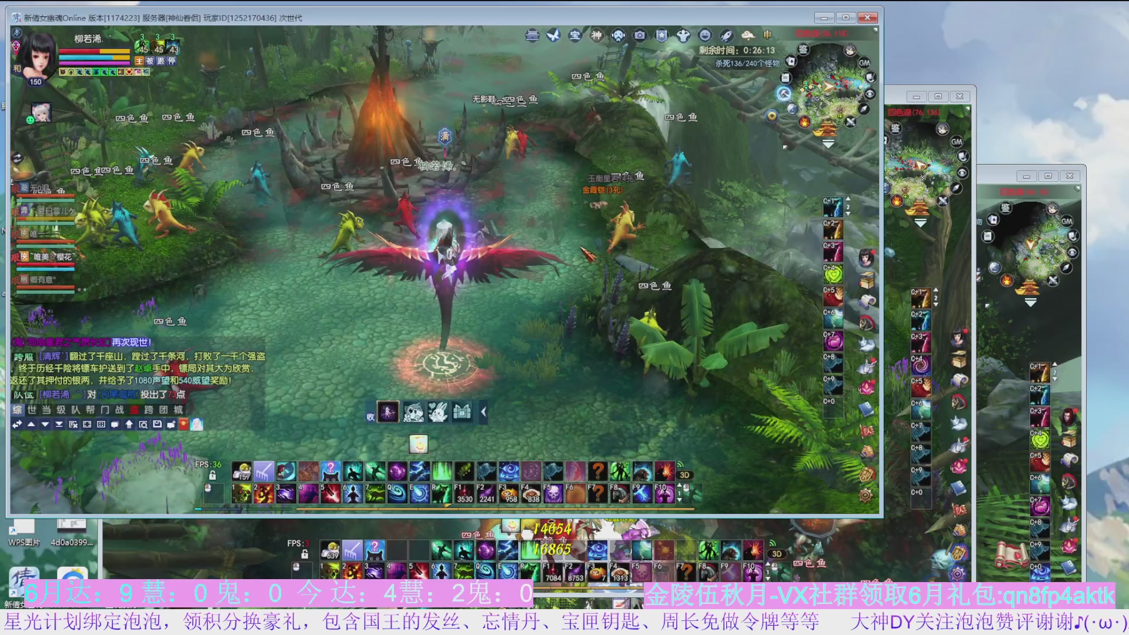Toggle the 3D view button on main action bar

click(x=684, y=475)
